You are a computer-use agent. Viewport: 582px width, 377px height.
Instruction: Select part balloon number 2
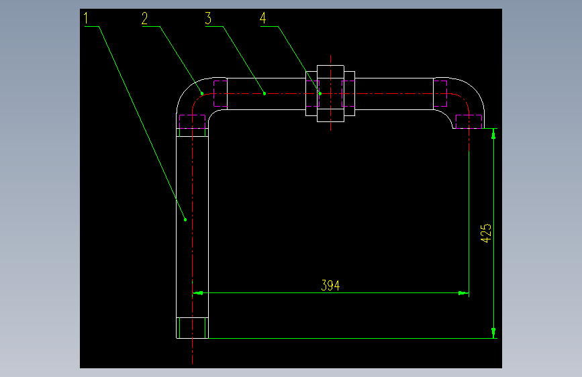coord(145,18)
